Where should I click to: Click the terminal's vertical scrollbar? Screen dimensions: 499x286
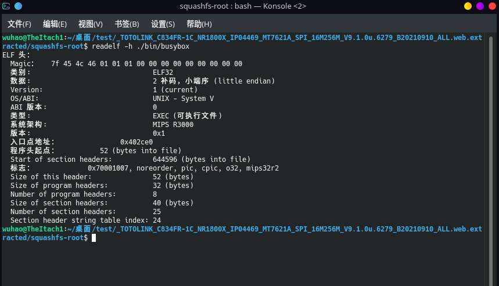point(491,145)
